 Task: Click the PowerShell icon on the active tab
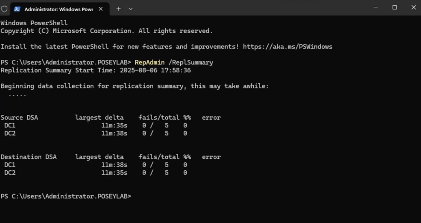(x=16, y=9)
